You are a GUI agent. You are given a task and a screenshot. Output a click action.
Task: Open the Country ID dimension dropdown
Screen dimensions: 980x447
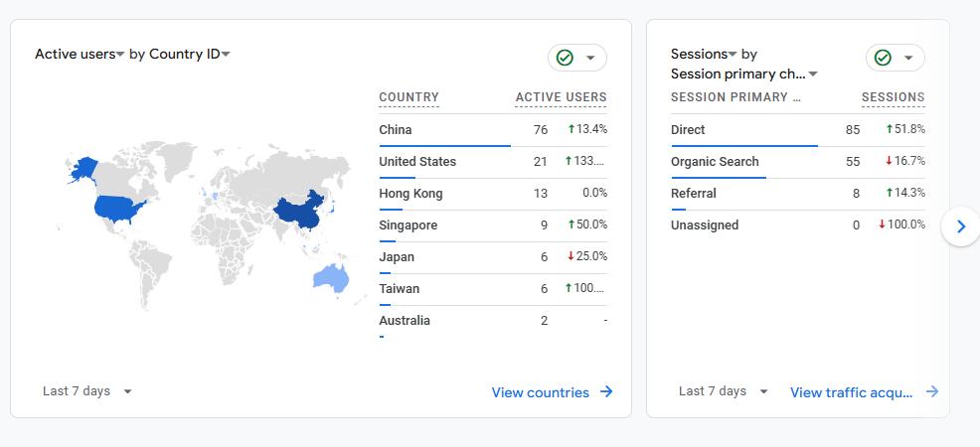190,55
